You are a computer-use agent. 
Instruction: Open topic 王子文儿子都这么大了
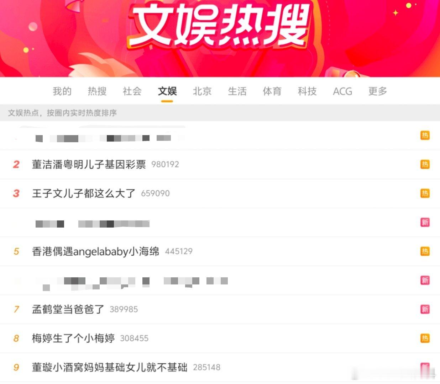click(84, 193)
